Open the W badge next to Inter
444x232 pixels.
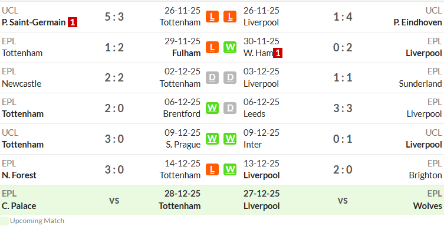click(230, 139)
